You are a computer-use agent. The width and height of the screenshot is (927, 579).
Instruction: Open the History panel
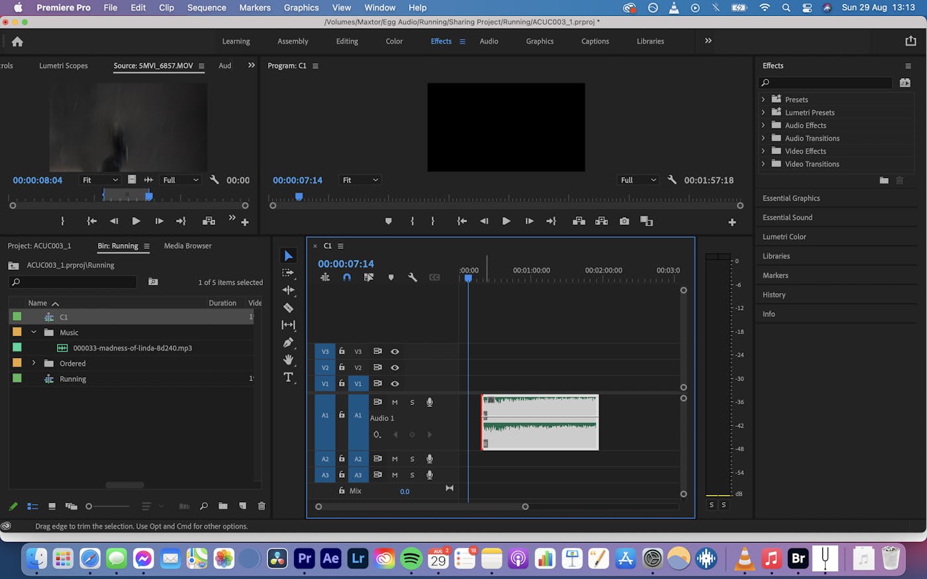point(774,294)
